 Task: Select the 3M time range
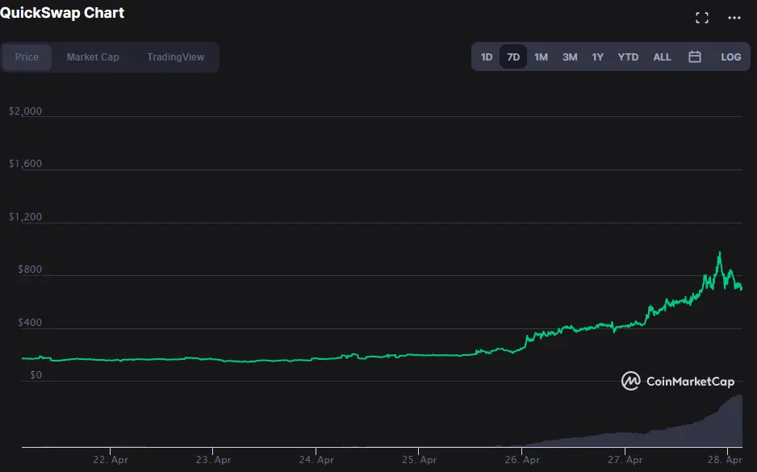[x=570, y=57]
